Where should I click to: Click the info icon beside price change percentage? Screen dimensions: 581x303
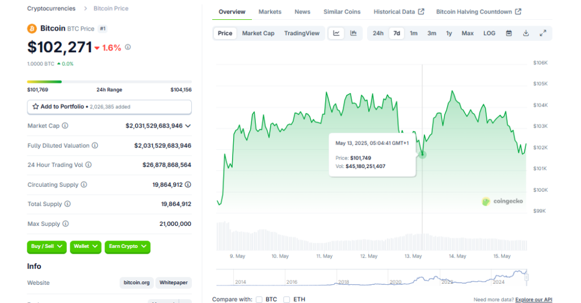coord(128,47)
